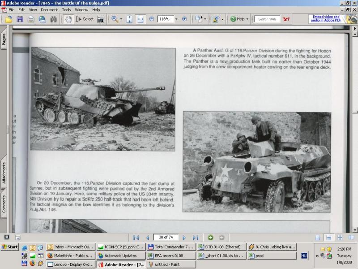Switch to the Pages side tab
358x269 pixels.
tap(4, 39)
